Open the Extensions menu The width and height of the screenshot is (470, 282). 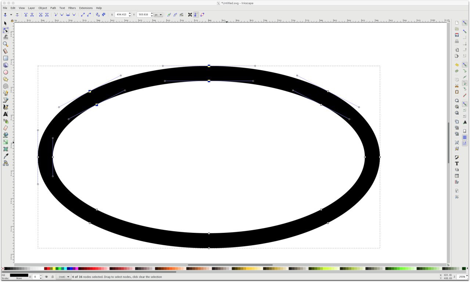coord(86,8)
